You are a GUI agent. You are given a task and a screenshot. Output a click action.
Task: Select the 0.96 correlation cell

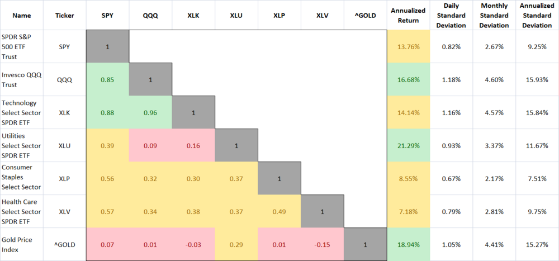pos(150,112)
